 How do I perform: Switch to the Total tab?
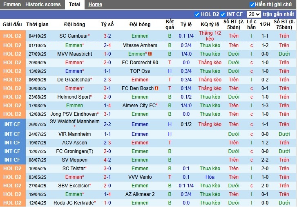tap(74, 4)
